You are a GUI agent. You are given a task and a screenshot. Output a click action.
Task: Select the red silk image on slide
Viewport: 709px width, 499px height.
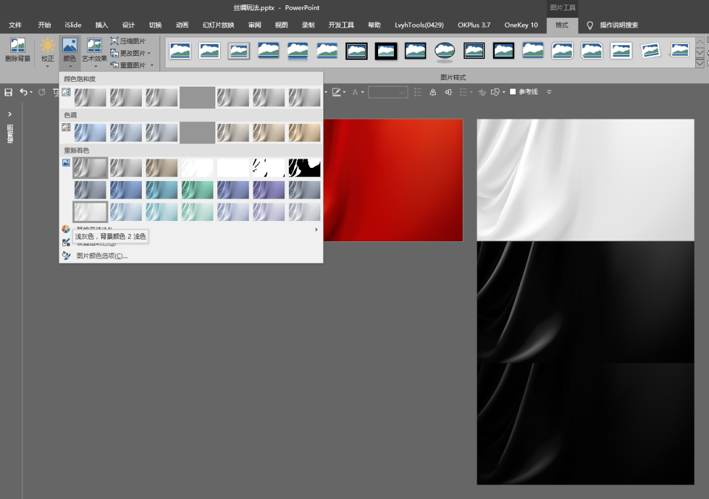point(393,180)
